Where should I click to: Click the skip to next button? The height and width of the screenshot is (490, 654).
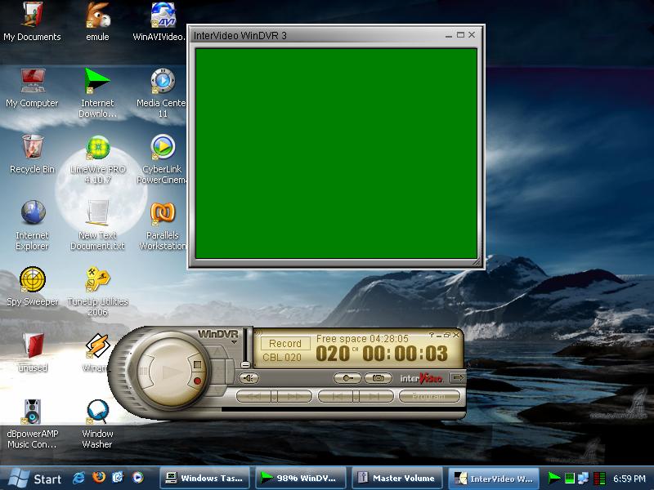(375, 396)
